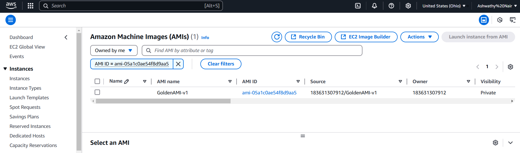Open the Actions dropdown
This screenshot has height=153, width=520.
point(419,37)
